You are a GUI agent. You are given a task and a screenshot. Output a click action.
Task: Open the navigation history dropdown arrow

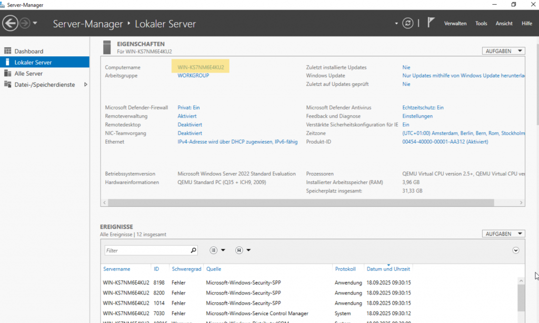coord(35,23)
